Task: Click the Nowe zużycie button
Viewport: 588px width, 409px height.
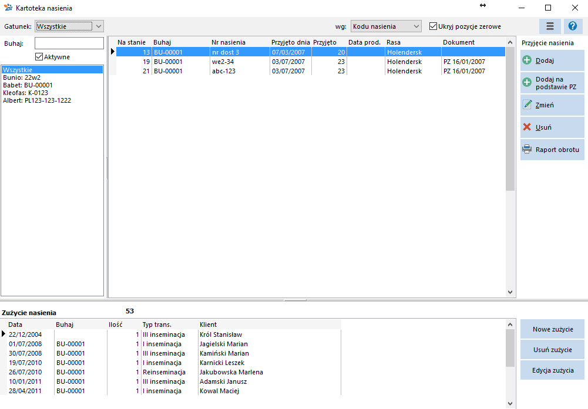Action: click(x=552, y=329)
